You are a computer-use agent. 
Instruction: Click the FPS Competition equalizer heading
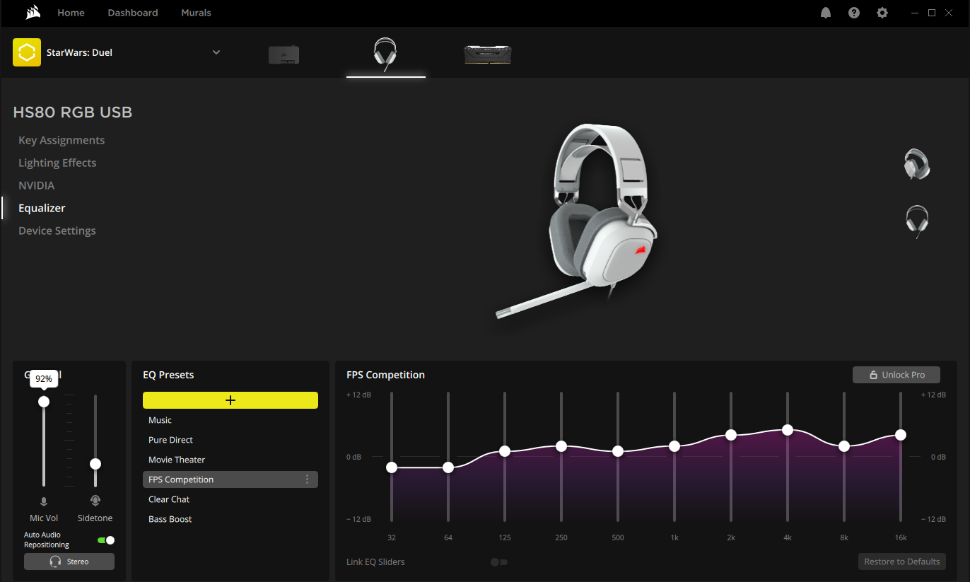click(386, 375)
